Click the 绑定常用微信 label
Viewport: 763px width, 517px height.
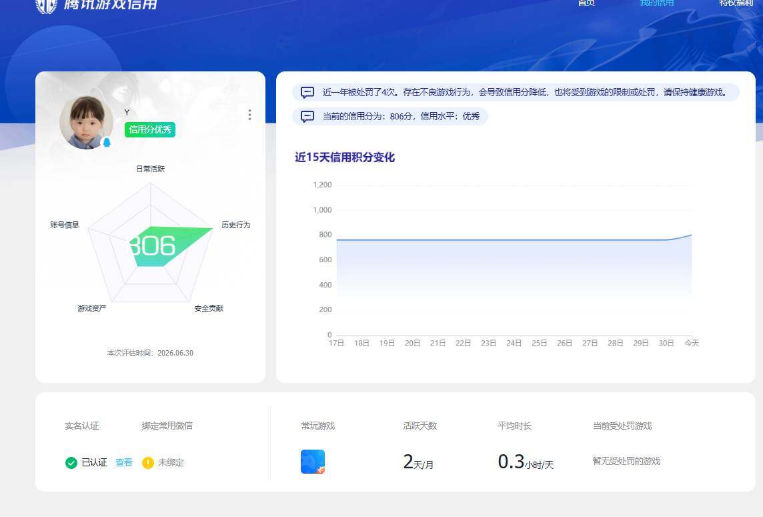coord(167,426)
